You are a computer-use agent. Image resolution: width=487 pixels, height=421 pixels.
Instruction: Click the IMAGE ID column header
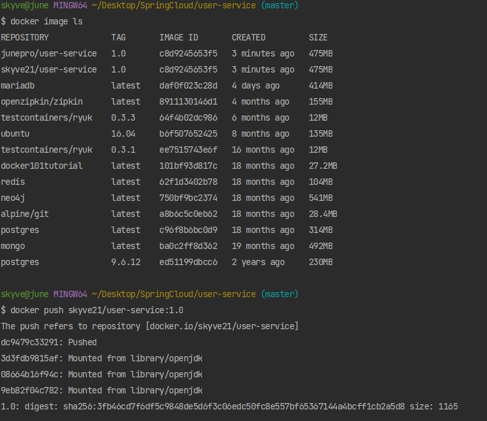(178, 38)
